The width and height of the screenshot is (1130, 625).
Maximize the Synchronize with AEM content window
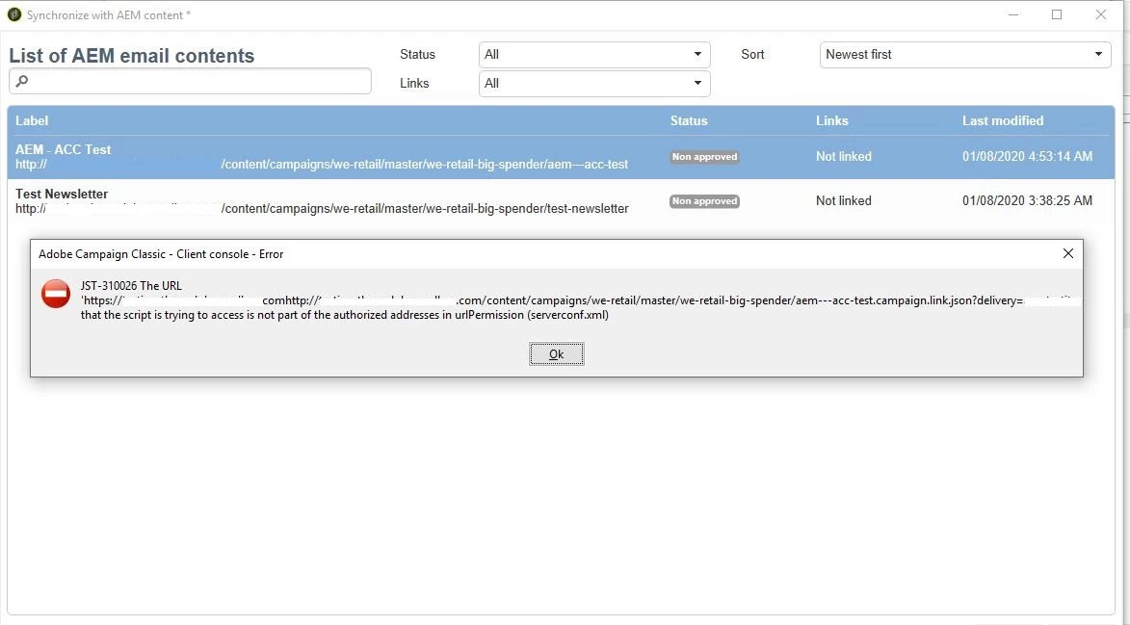[1057, 14]
